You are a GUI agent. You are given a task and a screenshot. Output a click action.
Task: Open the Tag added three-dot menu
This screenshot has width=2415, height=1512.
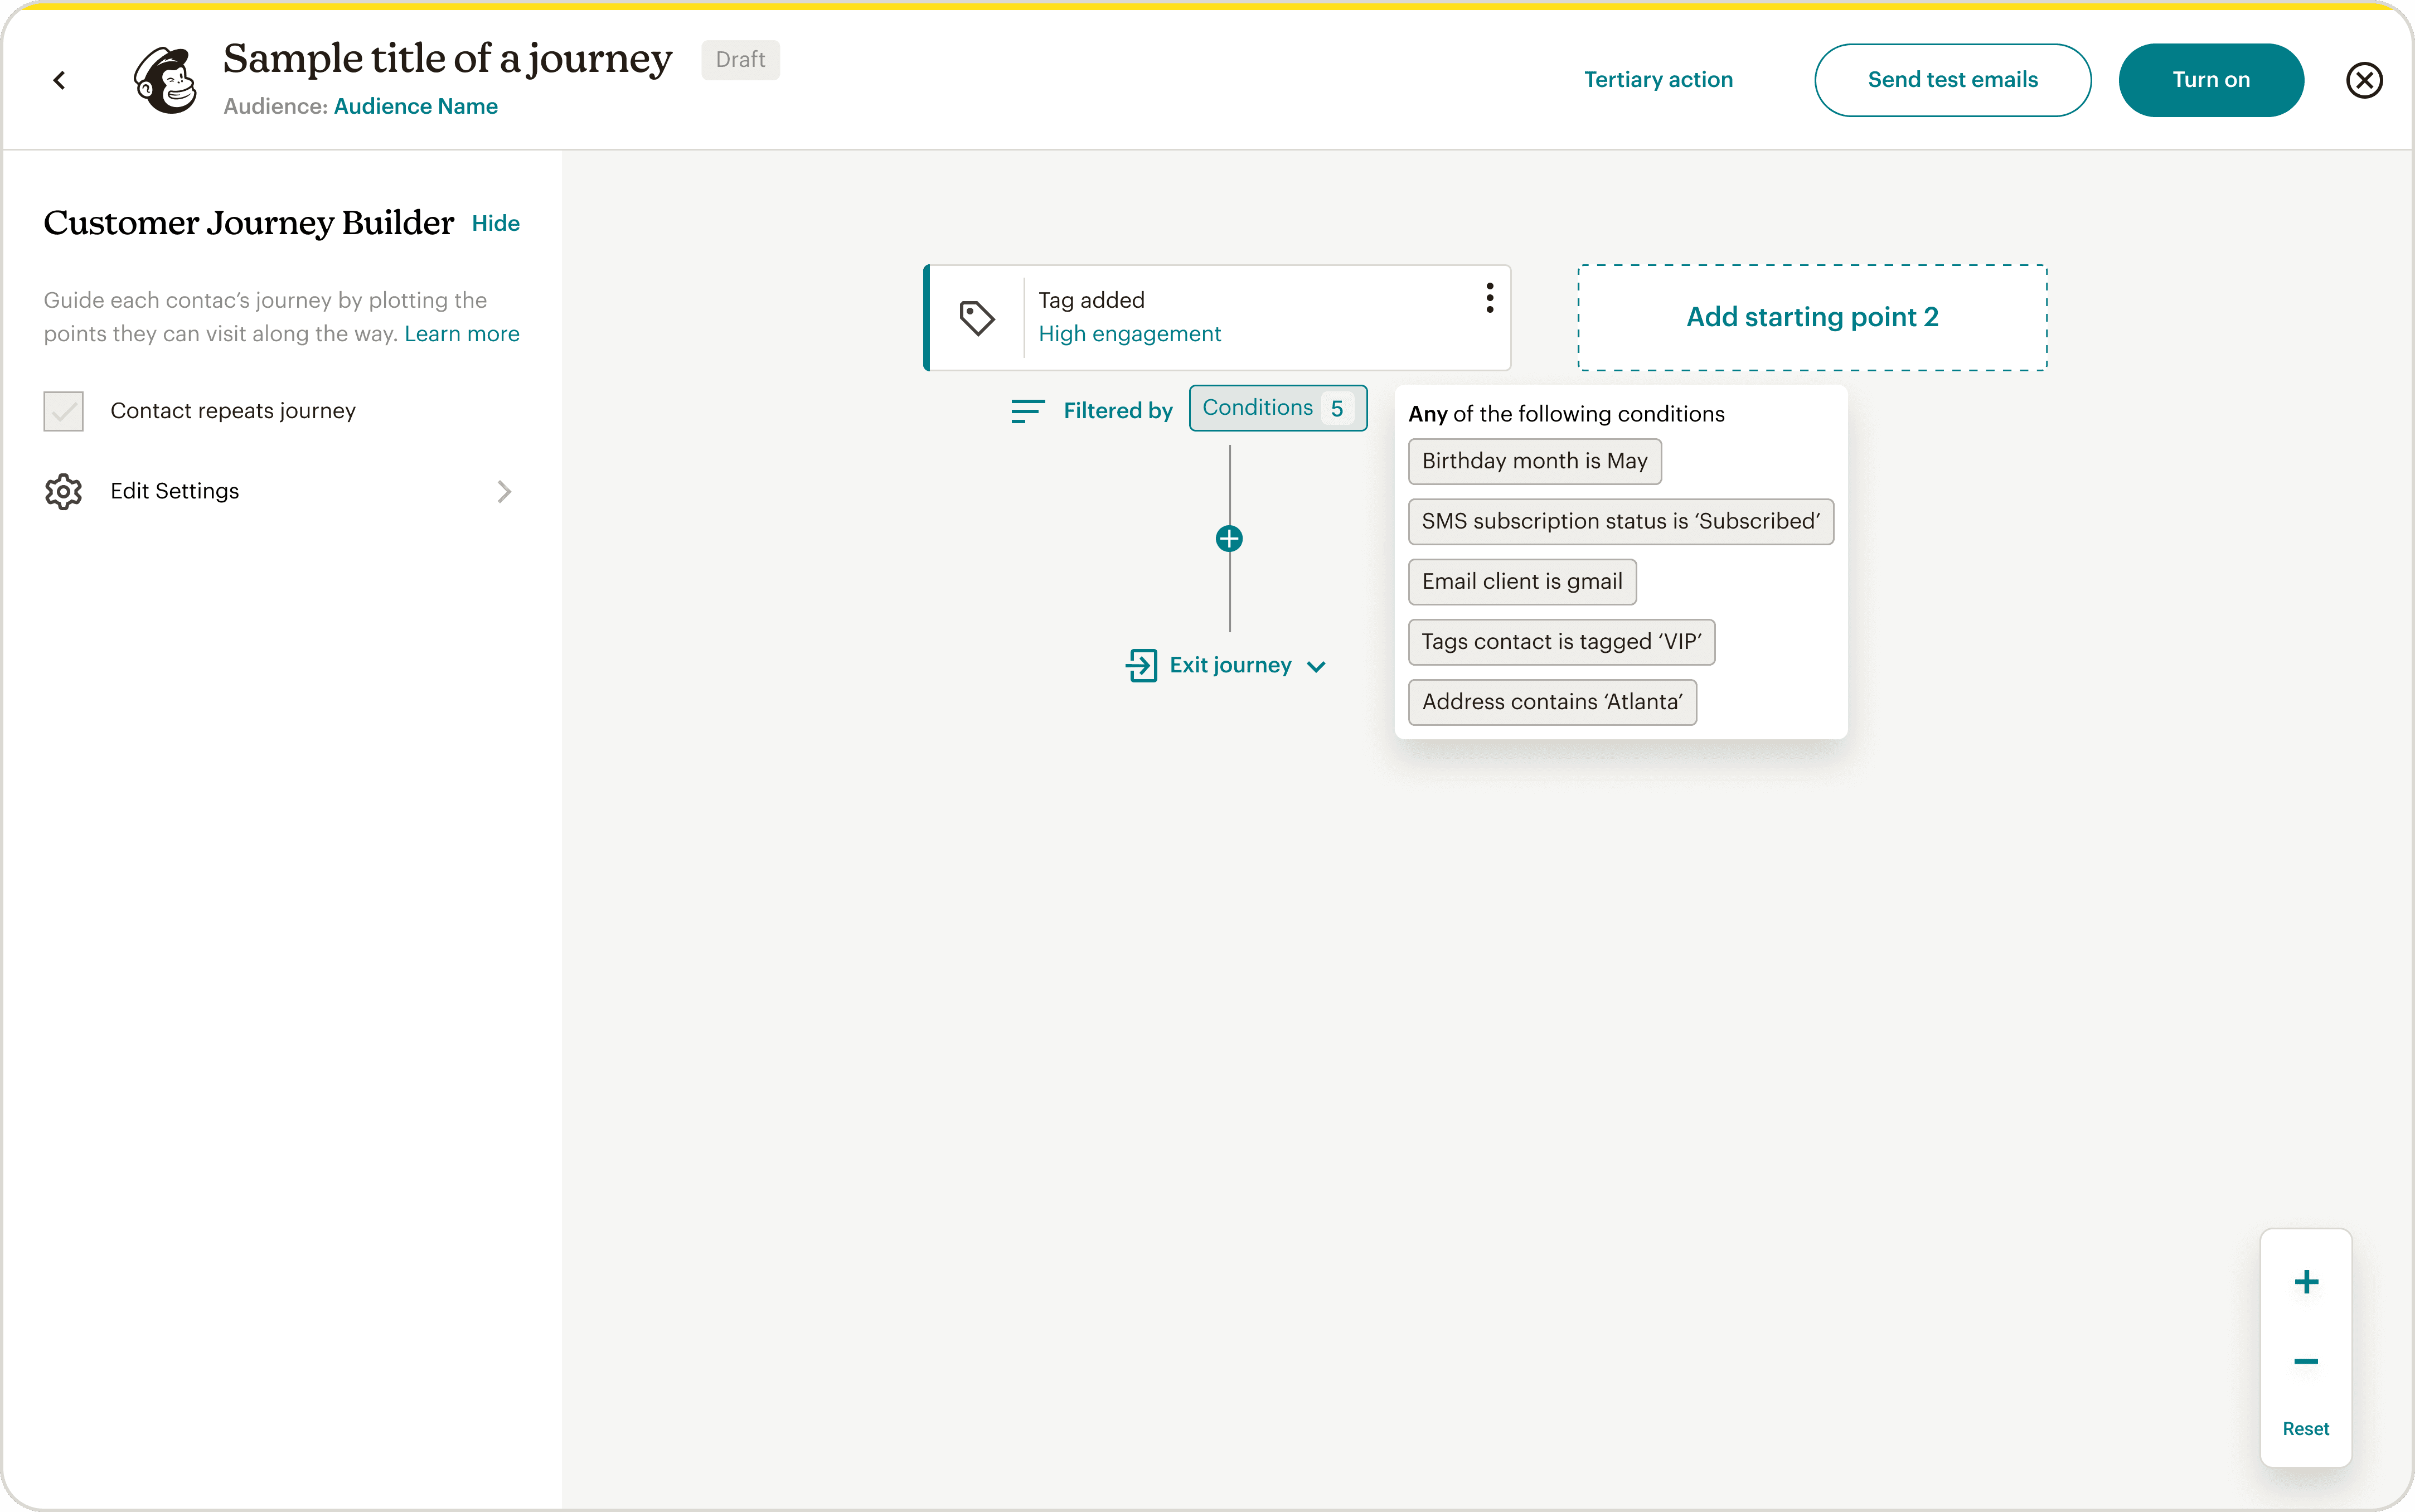[1489, 298]
